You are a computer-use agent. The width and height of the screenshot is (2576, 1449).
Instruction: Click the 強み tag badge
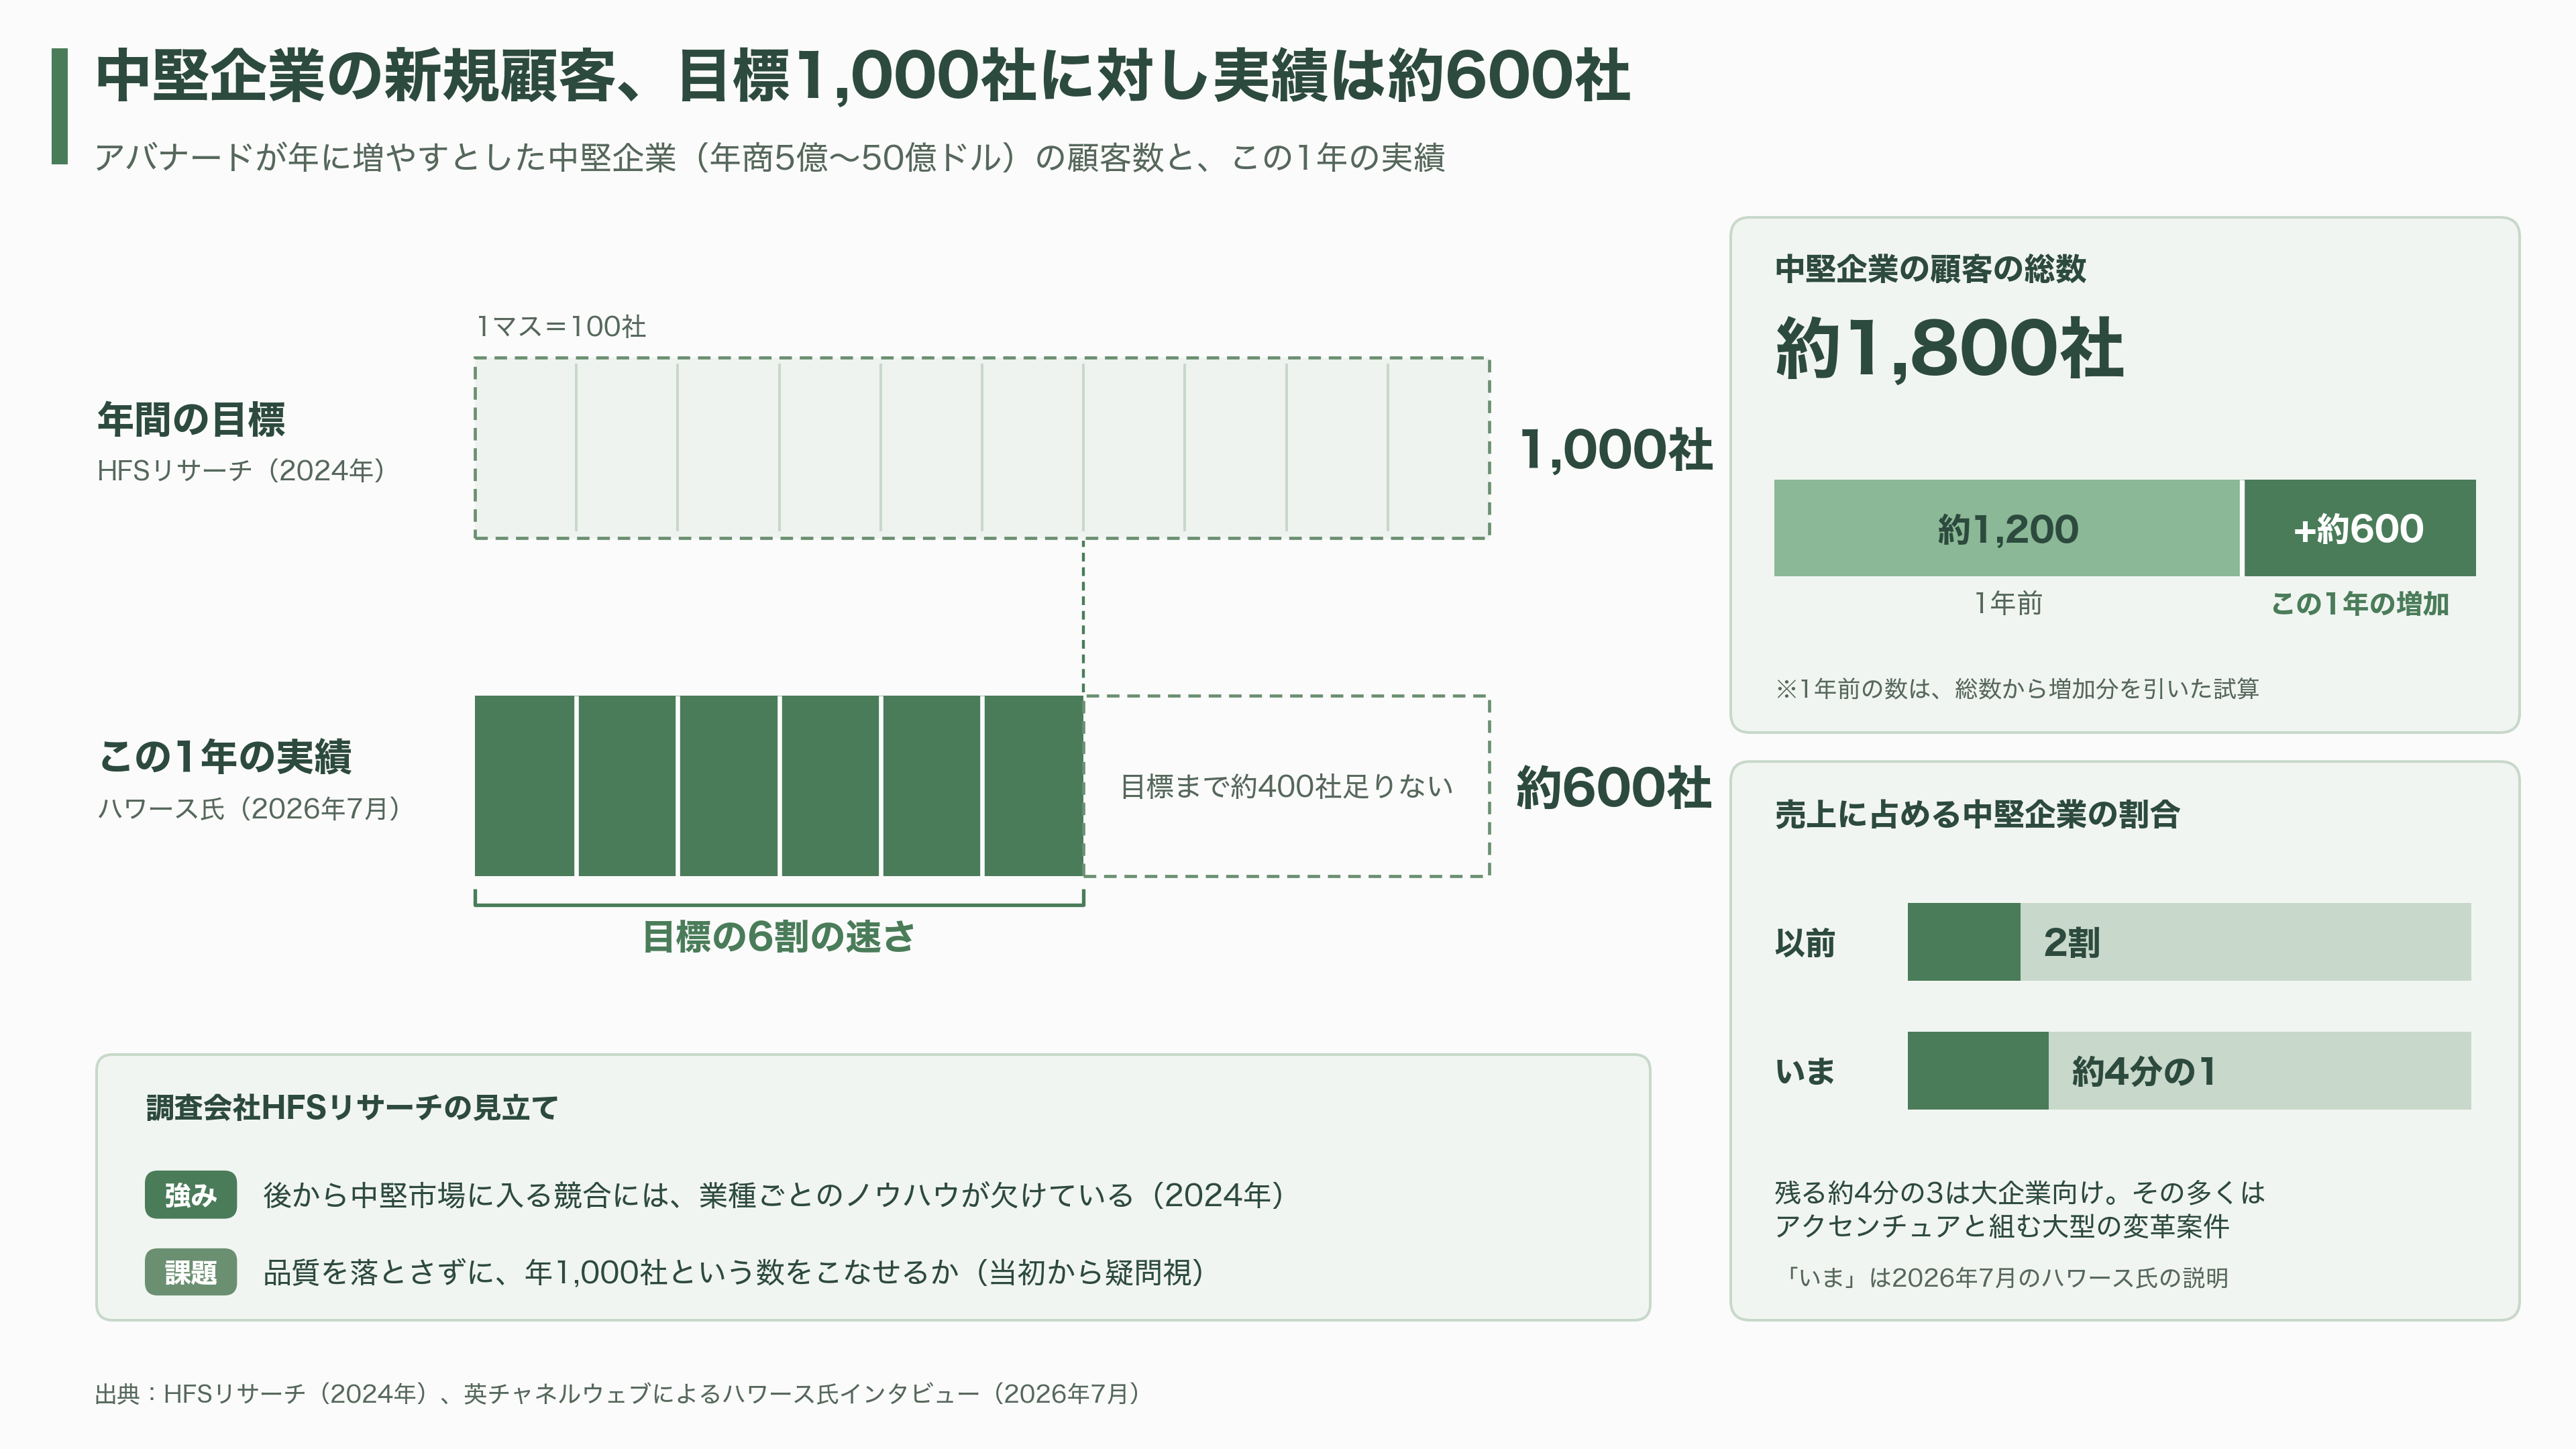(x=190, y=1195)
